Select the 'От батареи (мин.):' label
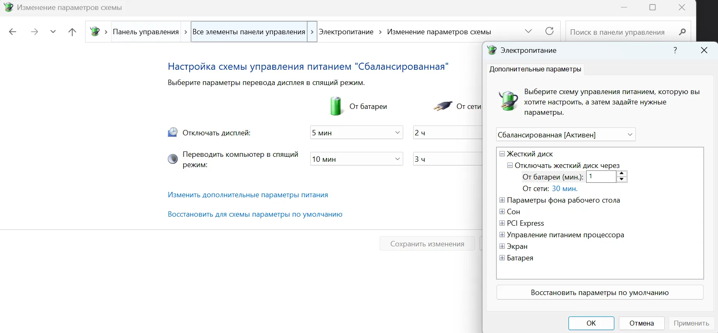Image resolution: width=718 pixels, height=333 pixels. [x=553, y=177]
